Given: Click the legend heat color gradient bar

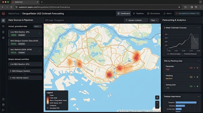Looking at the screenshot, I should click(x=48, y=100).
